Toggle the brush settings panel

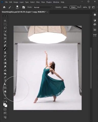(24, 7)
